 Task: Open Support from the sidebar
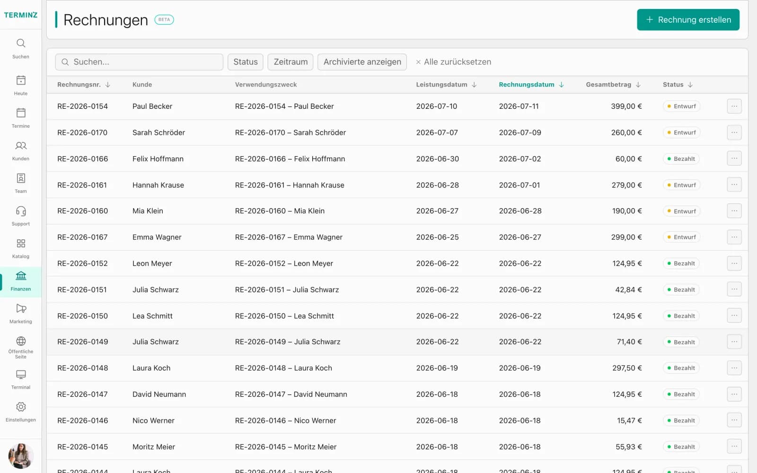[x=21, y=216]
